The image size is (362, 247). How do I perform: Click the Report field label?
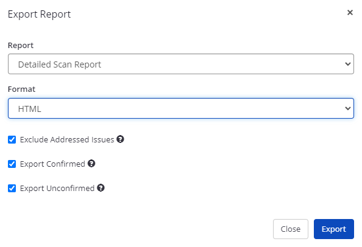pyautogui.click(x=21, y=46)
